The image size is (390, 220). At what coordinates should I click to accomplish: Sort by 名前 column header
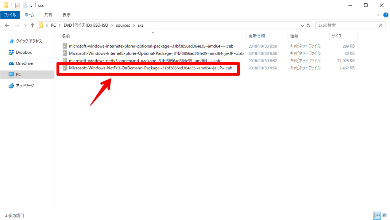click(66, 36)
